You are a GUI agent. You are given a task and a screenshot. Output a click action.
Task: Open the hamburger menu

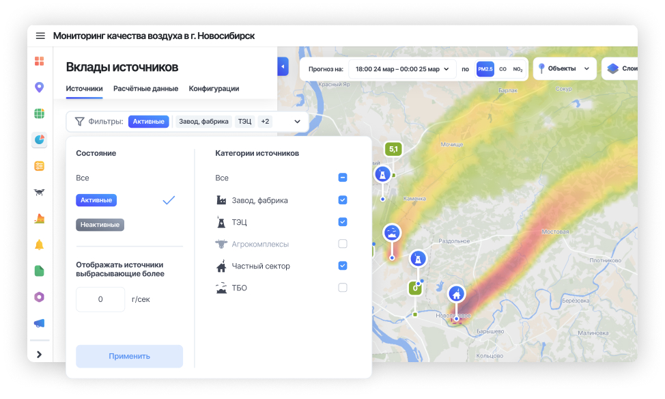click(40, 36)
